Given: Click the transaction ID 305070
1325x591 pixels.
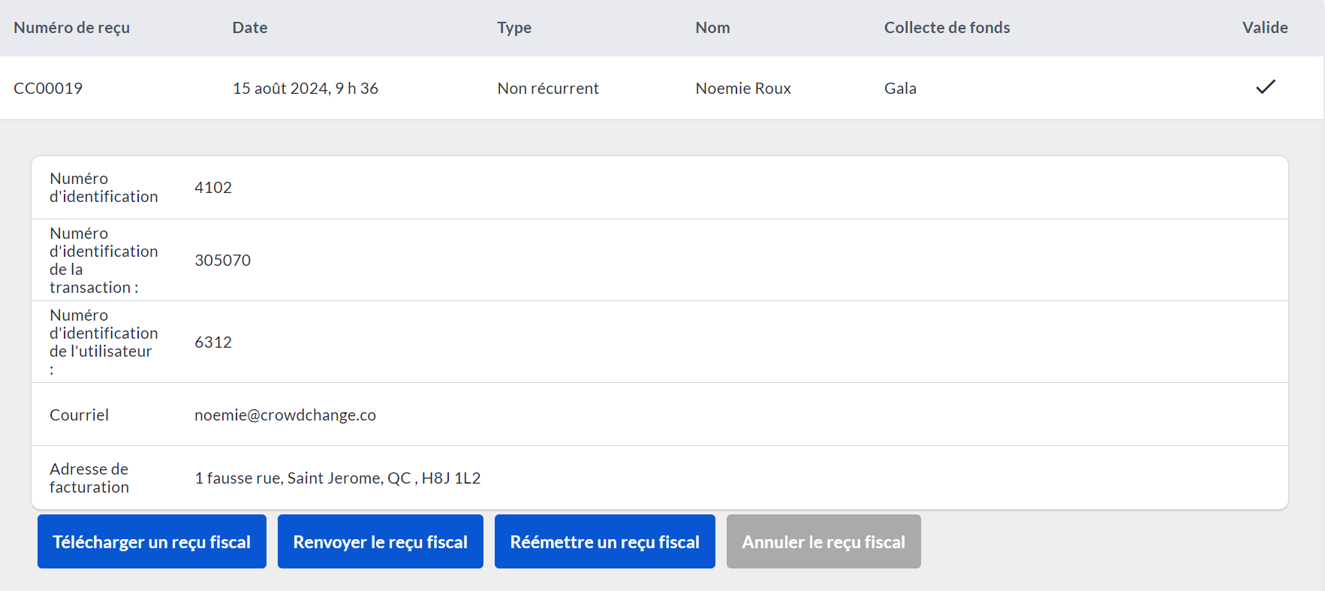Looking at the screenshot, I should pyautogui.click(x=223, y=261).
